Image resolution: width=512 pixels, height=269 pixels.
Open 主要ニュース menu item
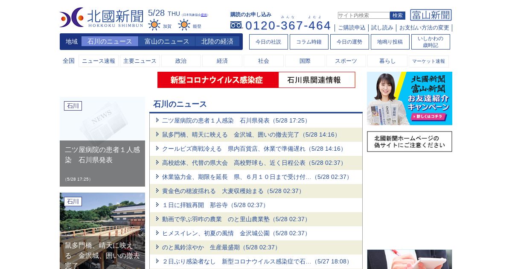[140, 61]
